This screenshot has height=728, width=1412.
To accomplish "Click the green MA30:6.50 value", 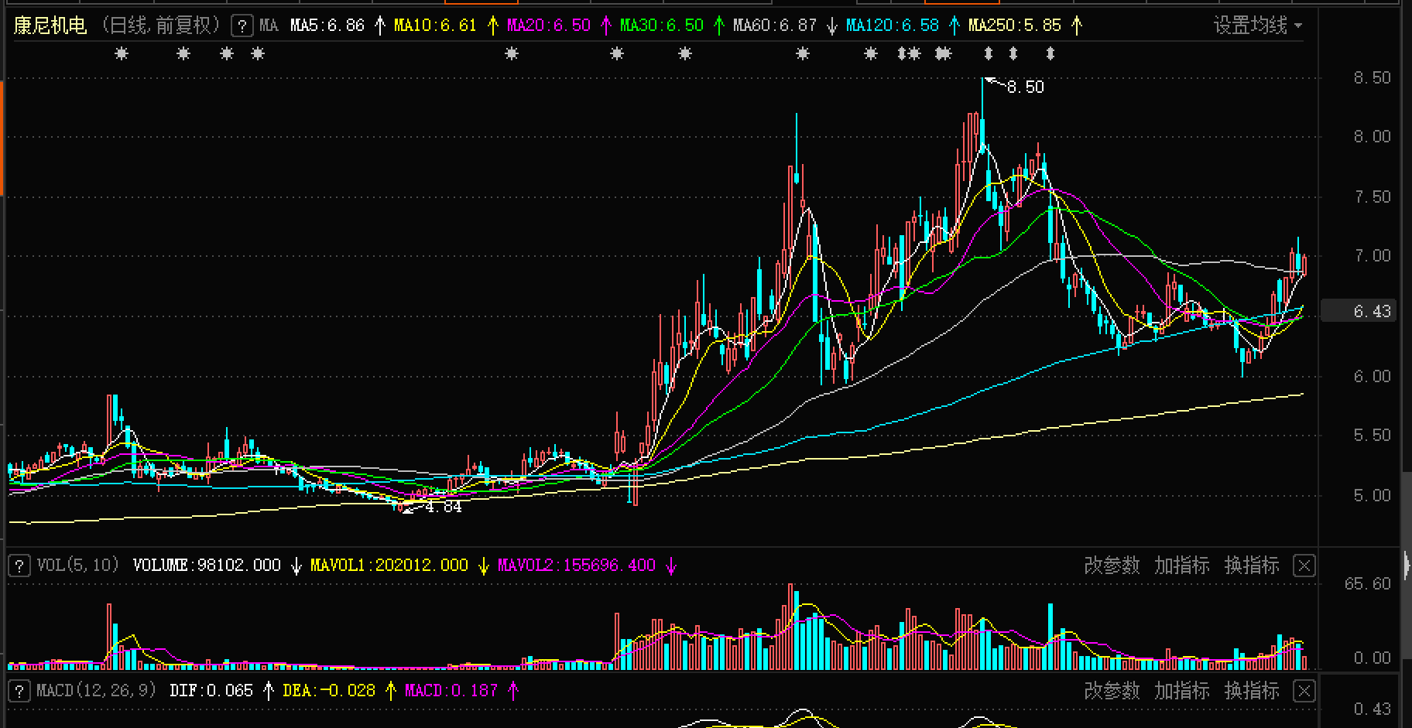I will (x=662, y=26).
